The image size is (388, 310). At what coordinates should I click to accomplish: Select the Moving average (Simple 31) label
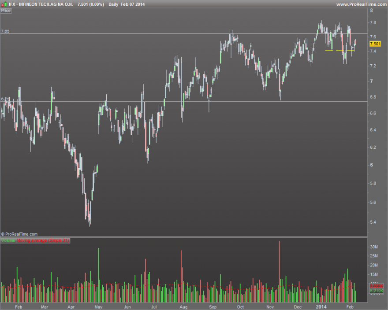click(x=43, y=240)
